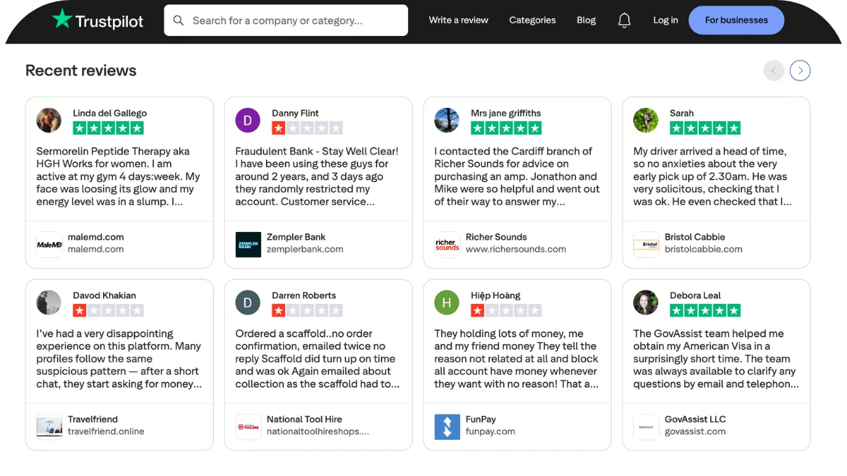
Task: Select Write a review in header
Action: [x=458, y=20]
